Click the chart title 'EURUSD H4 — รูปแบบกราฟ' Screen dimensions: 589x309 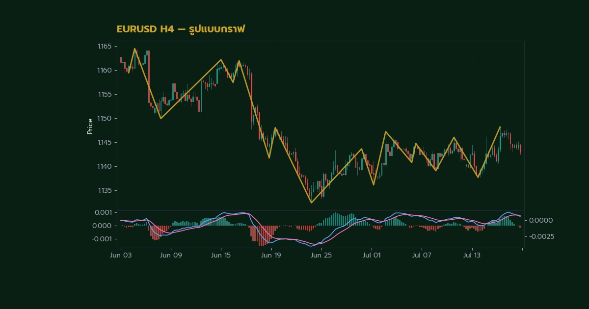point(181,29)
